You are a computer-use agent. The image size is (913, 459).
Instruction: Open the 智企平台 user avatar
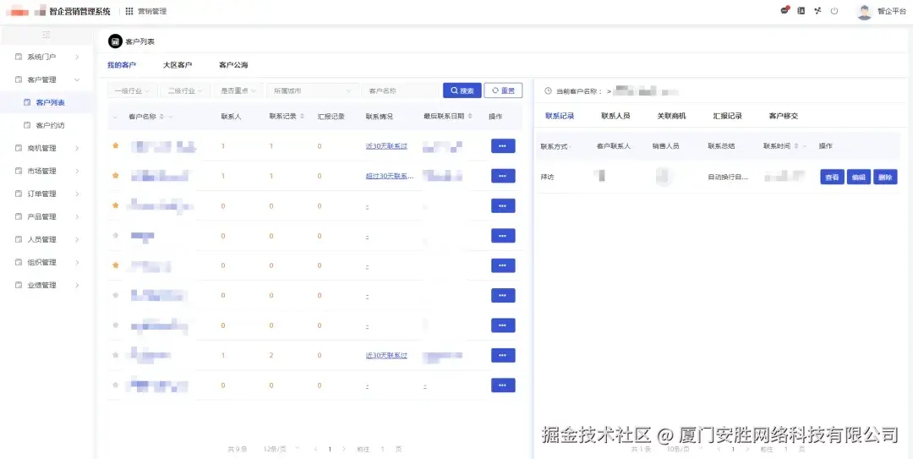pyautogui.click(x=864, y=12)
